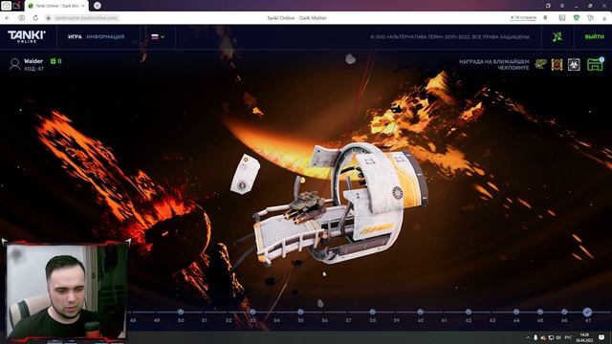Expand the language flag dropdown
This screenshot has height=344, width=612.
(158, 36)
